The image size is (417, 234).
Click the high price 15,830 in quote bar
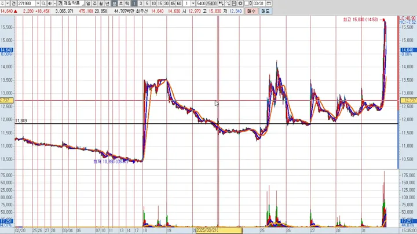215,11
